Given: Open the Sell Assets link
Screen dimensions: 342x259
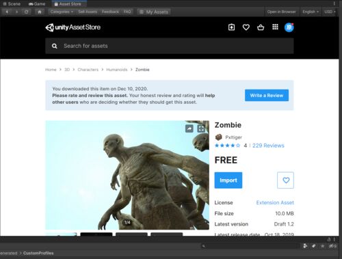Looking at the screenshot, I should pos(88,12).
